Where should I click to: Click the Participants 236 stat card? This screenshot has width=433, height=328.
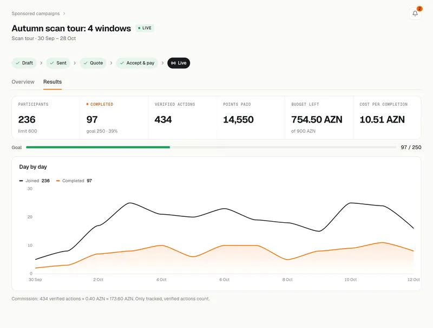(x=46, y=118)
